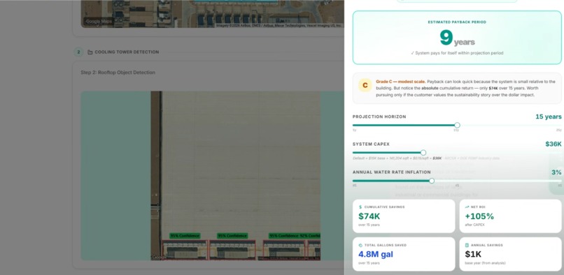The width and height of the screenshot is (564, 275).
Task: Click the calendar icon beside Annual Savings
Action: [x=467, y=245]
